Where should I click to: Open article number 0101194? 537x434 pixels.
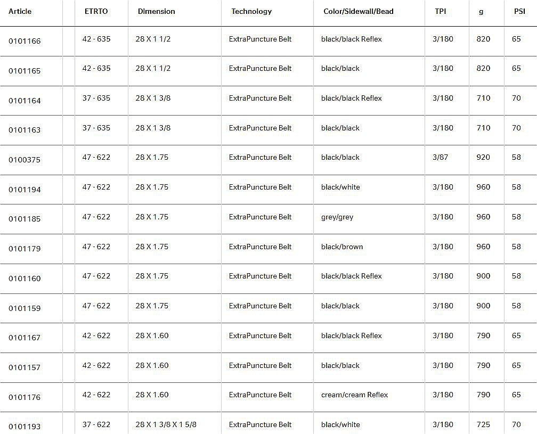25,190
